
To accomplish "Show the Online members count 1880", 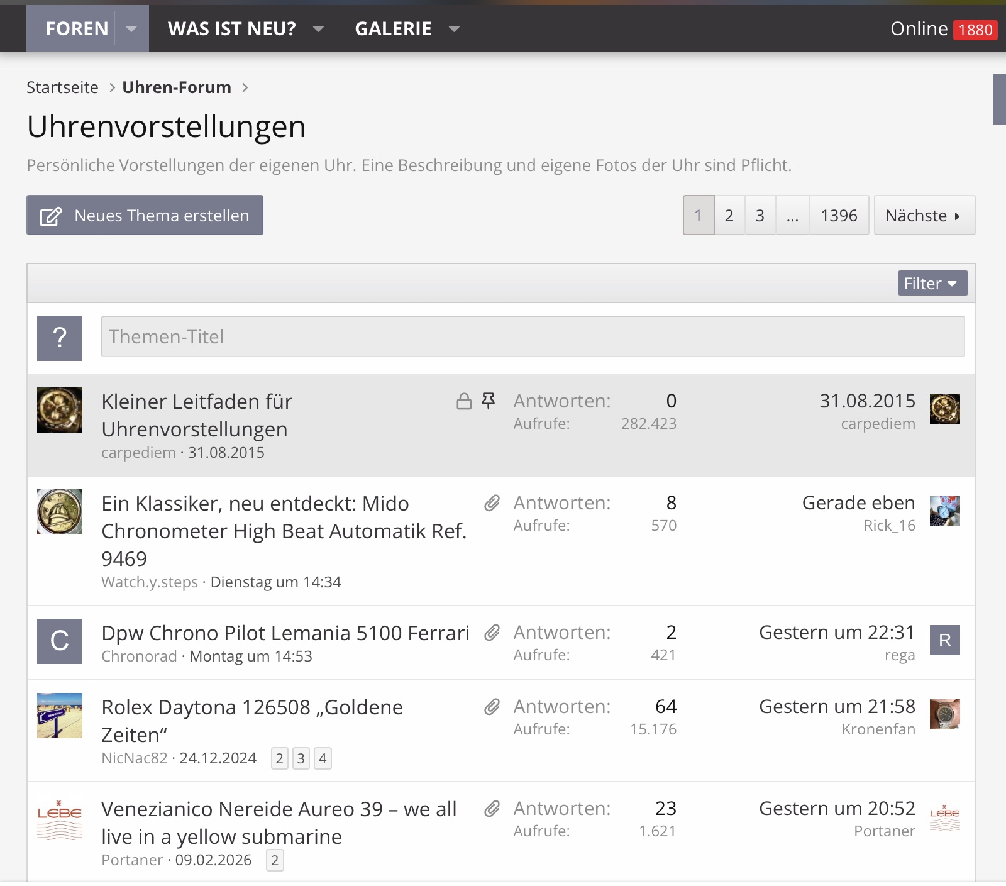I will pyautogui.click(x=944, y=29).
